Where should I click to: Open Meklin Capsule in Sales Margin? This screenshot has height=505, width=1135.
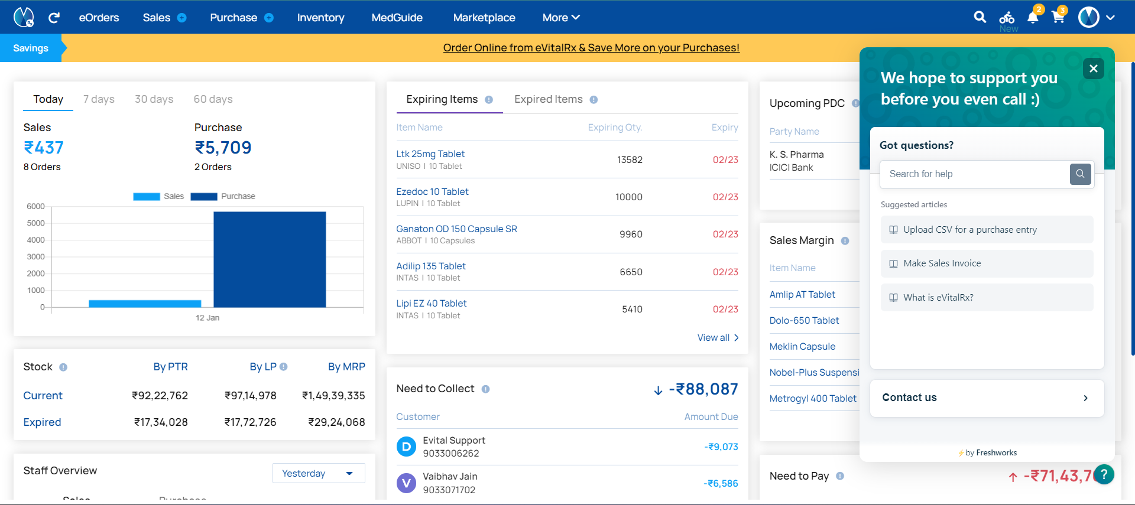coord(802,347)
